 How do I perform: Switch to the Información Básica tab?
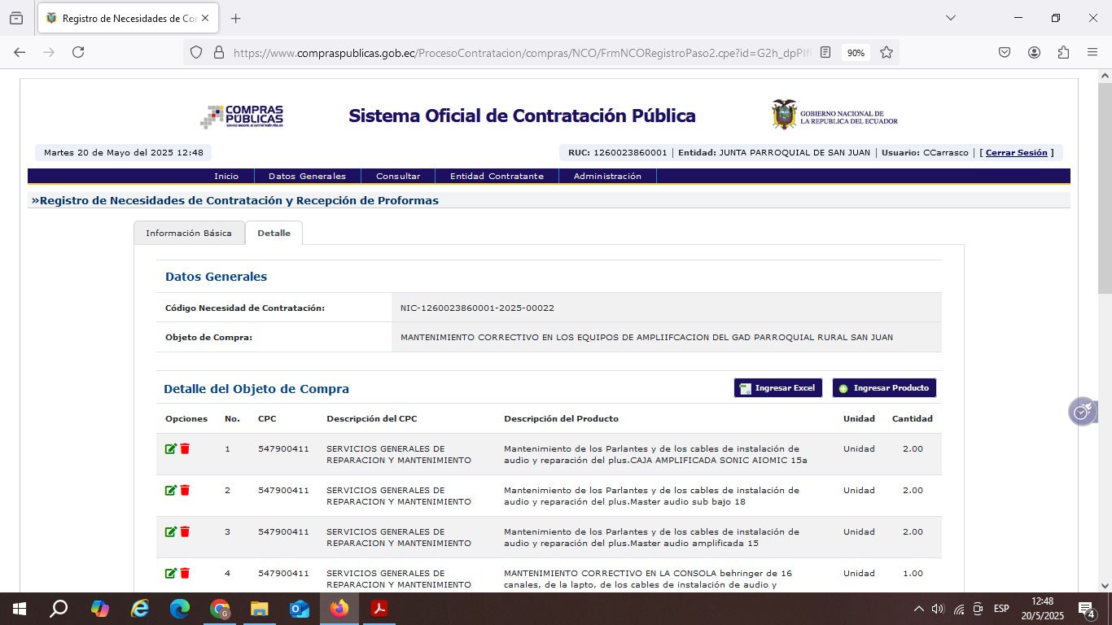click(x=189, y=233)
